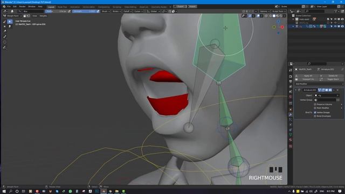Uncheck Vertex Groups bind option
The width and height of the screenshot is (345, 194).
coord(315,113)
